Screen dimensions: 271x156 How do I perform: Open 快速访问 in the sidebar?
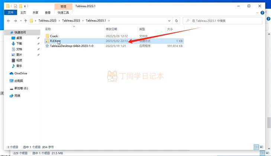(x=20, y=32)
